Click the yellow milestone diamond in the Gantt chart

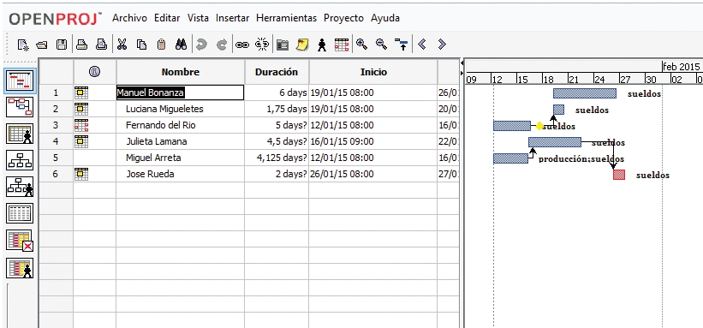tap(539, 126)
